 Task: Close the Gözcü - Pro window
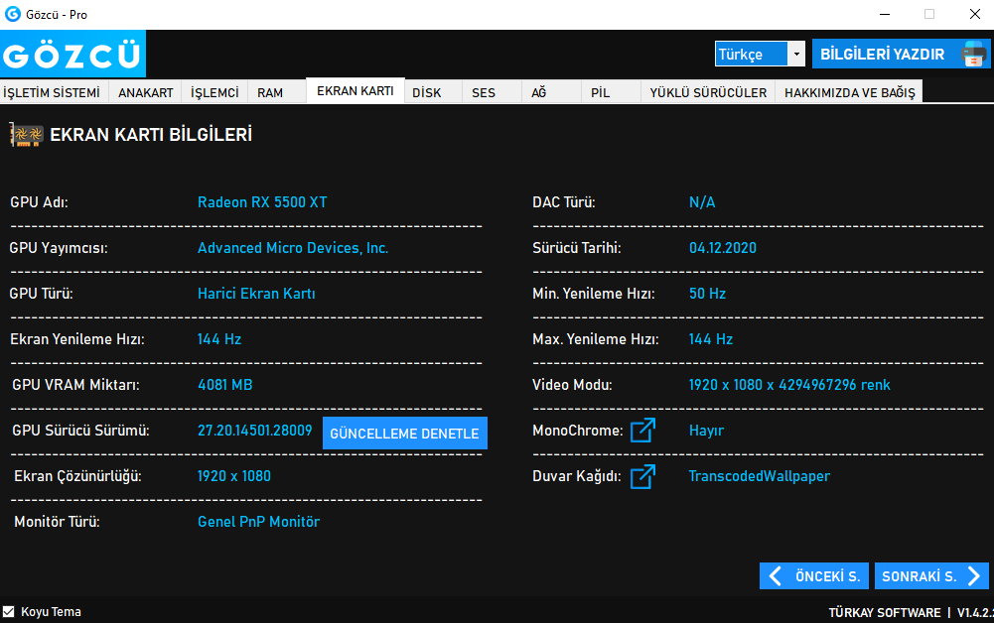click(975, 14)
